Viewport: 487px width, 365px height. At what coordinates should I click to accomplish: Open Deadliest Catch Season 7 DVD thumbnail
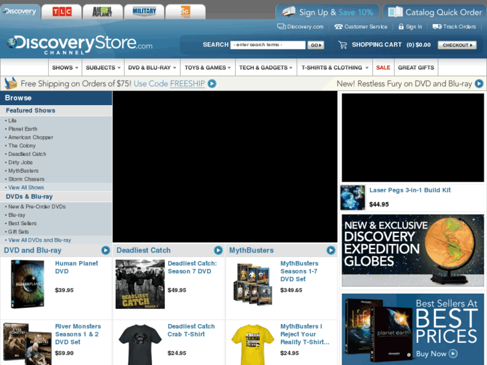coord(140,284)
